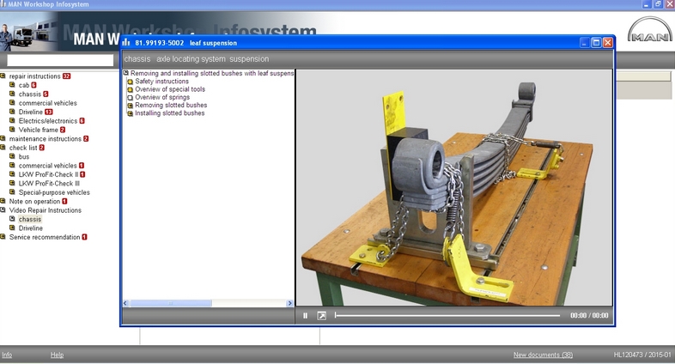Select Video Repair Instructions entry
The width and height of the screenshot is (675, 364).
pyautogui.click(x=46, y=210)
